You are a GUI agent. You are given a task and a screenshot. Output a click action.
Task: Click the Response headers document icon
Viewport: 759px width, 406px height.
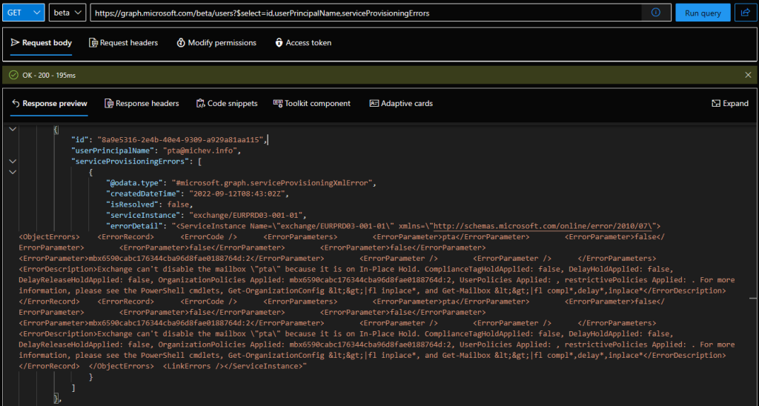click(108, 104)
